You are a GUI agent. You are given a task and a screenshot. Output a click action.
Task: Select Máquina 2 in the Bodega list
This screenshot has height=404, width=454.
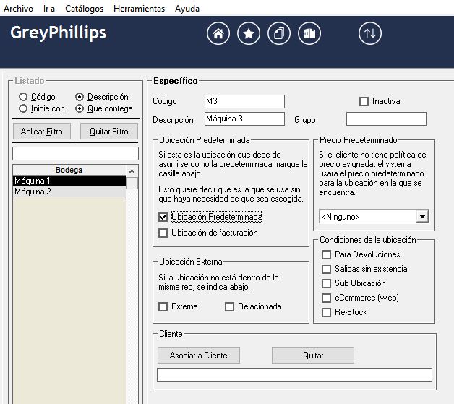pos(69,192)
